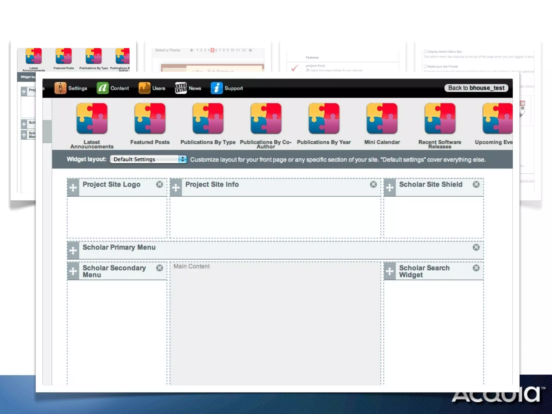Image resolution: width=552 pixels, height=414 pixels.
Task: Click inside the Main Content region
Action: [x=275, y=323]
